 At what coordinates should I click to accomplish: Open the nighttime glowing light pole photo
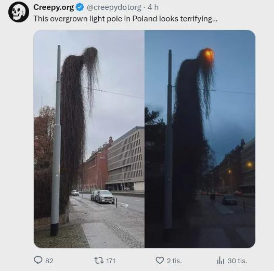(200, 139)
